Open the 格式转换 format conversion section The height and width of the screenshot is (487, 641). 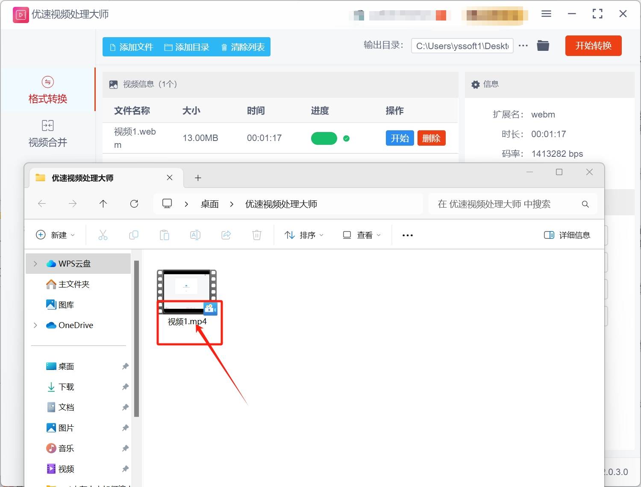(x=47, y=90)
